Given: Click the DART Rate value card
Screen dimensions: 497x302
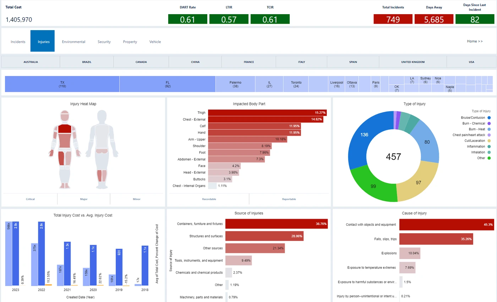Looking at the screenshot, I should tap(187, 19).
